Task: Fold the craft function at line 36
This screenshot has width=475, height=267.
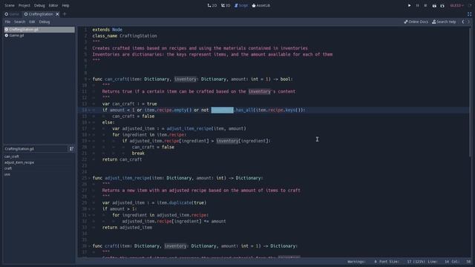Action: (89, 245)
